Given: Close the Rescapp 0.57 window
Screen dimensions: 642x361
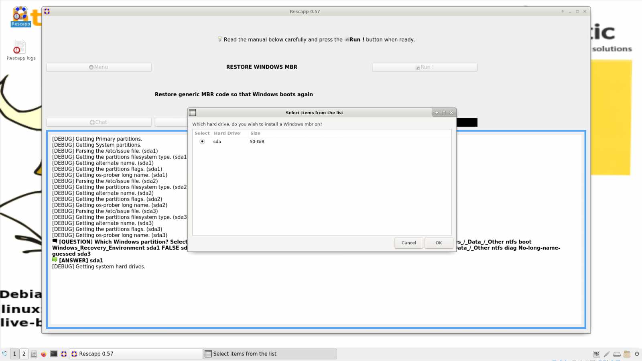Looking at the screenshot, I should (x=585, y=11).
